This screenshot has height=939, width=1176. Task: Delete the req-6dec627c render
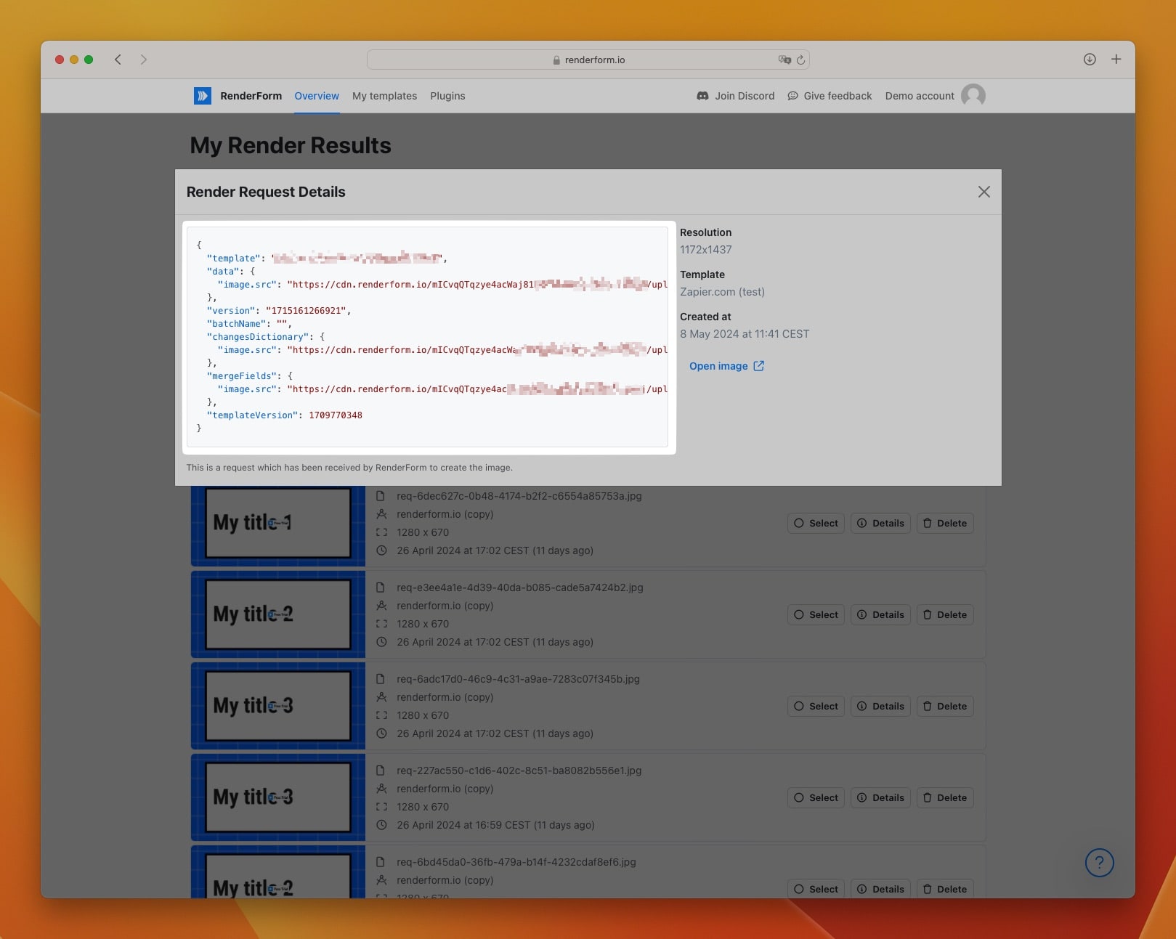point(945,523)
